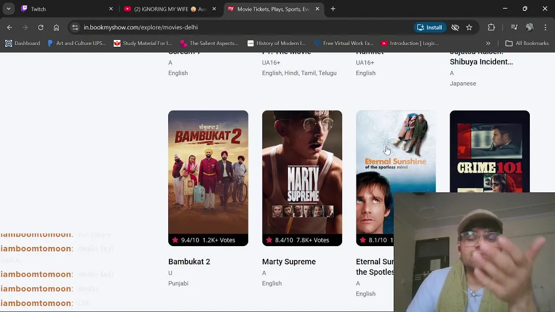Expand the hidden bookmarks chevron
Viewport: 555px width, 312px height.
(x=488, y=43)
